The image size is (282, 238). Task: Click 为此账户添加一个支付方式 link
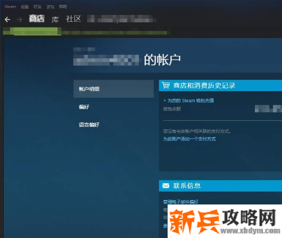click(x=189, y=139)
